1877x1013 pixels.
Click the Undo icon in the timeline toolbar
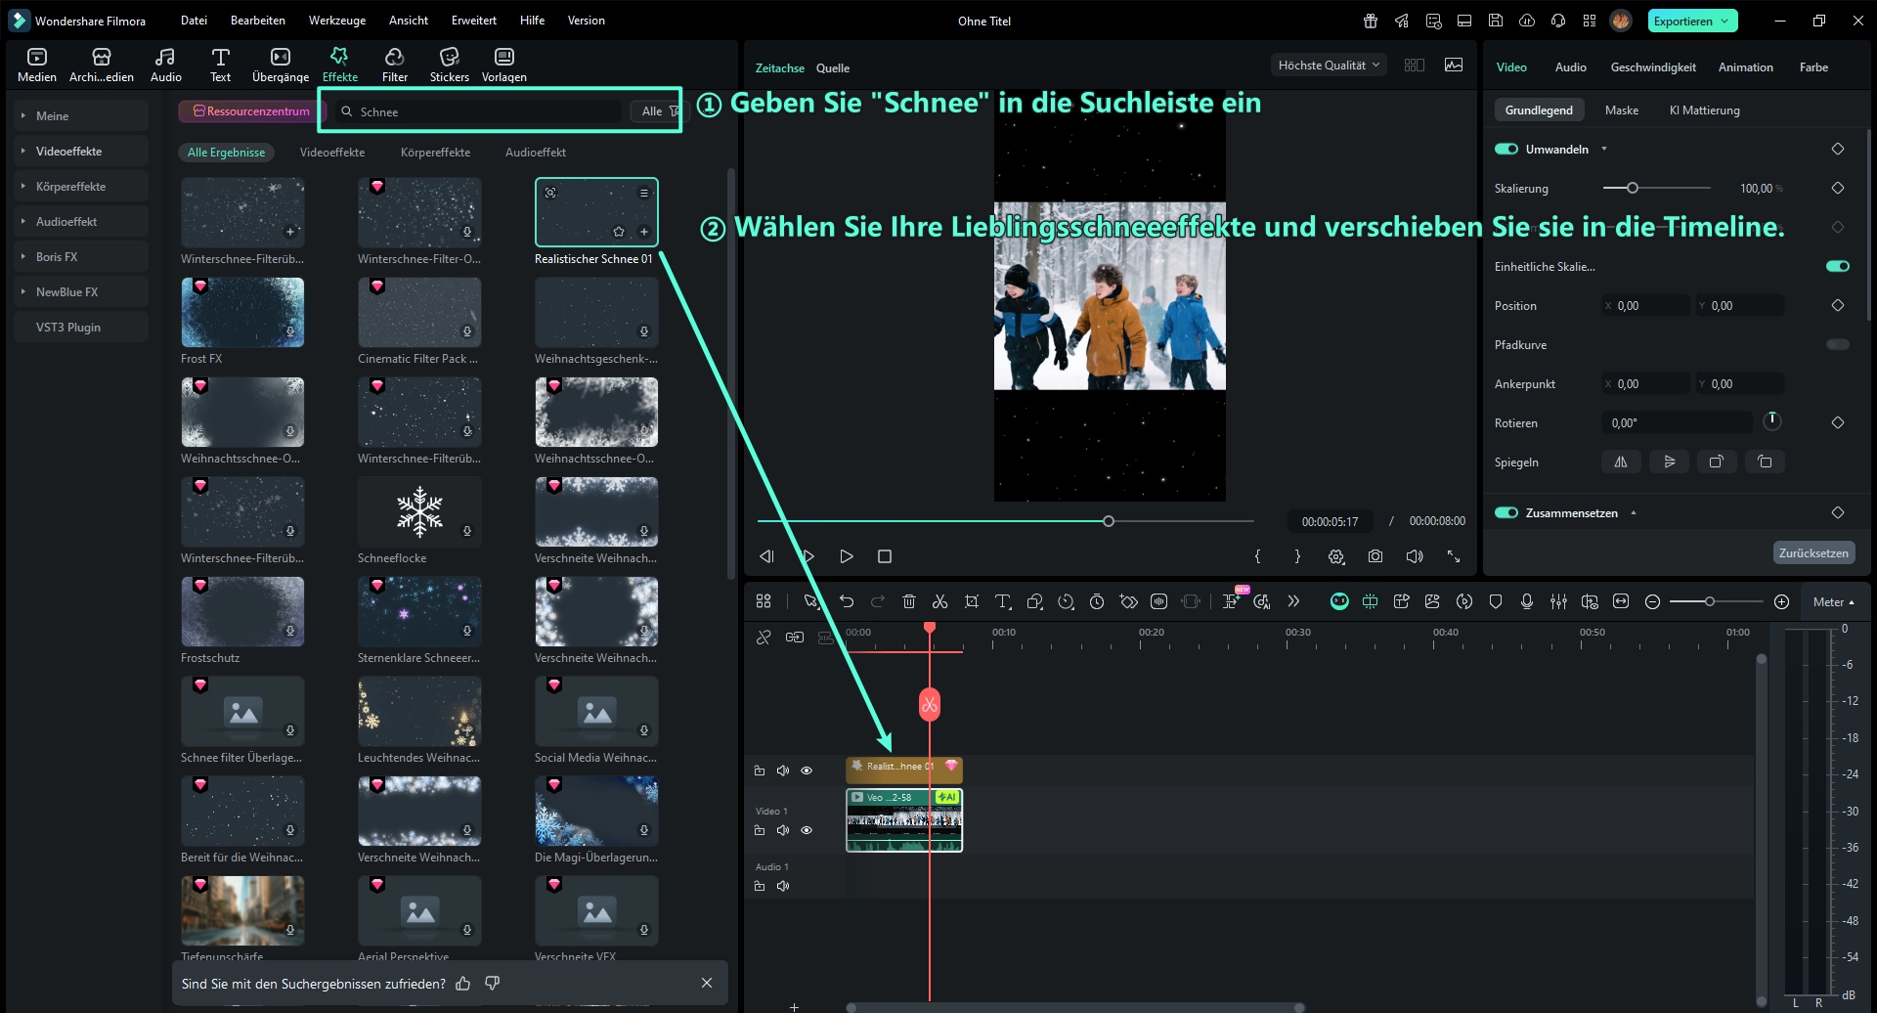pyautogui.click(x=847, y=601)
